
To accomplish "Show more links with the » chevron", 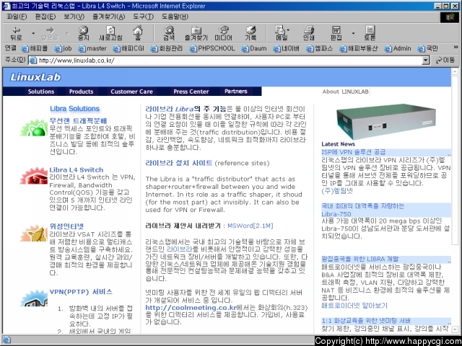I will (x=456, y=47).
